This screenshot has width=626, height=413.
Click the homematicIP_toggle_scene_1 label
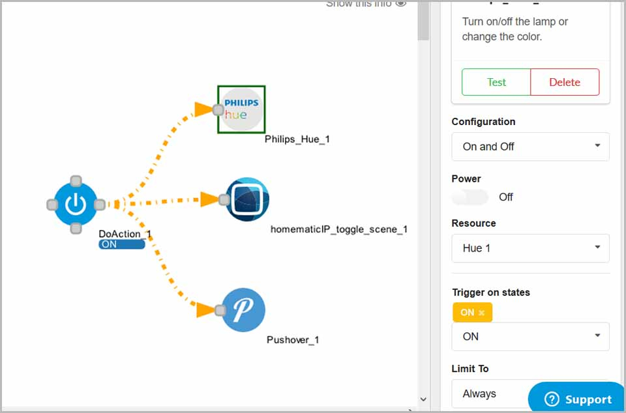point(339,229)
